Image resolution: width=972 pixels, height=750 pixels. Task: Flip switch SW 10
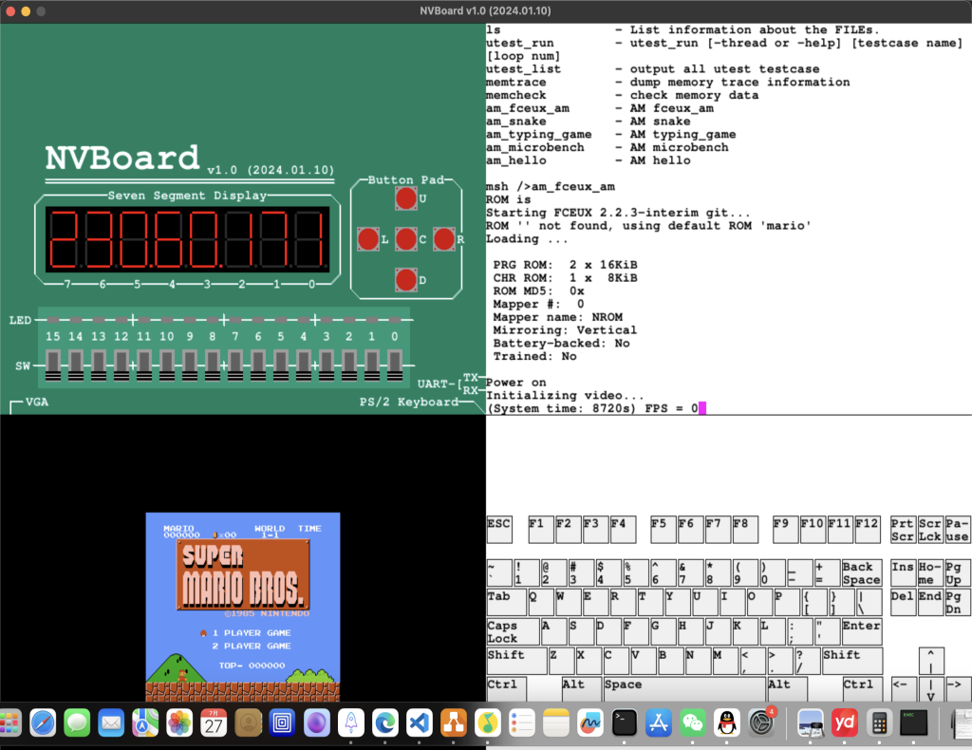coord(167,366)
